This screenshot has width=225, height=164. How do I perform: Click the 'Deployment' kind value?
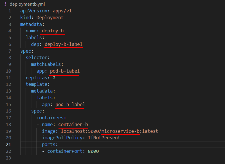50,18
